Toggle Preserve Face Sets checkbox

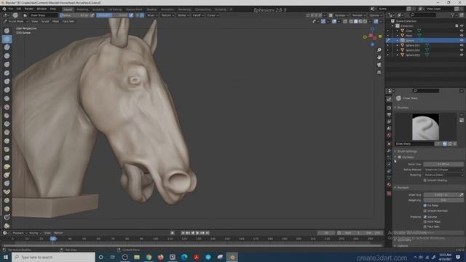pos(425,226)
